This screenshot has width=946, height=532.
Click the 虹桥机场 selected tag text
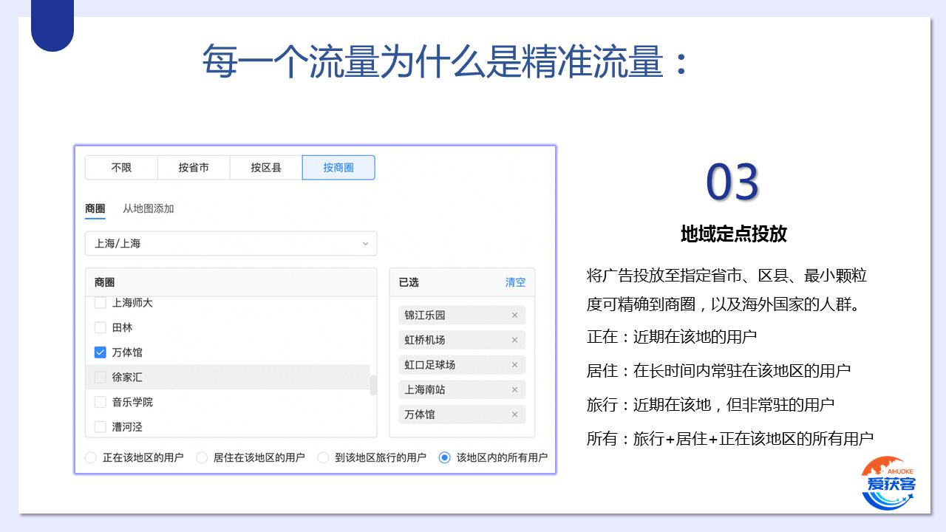coord(425,340)
